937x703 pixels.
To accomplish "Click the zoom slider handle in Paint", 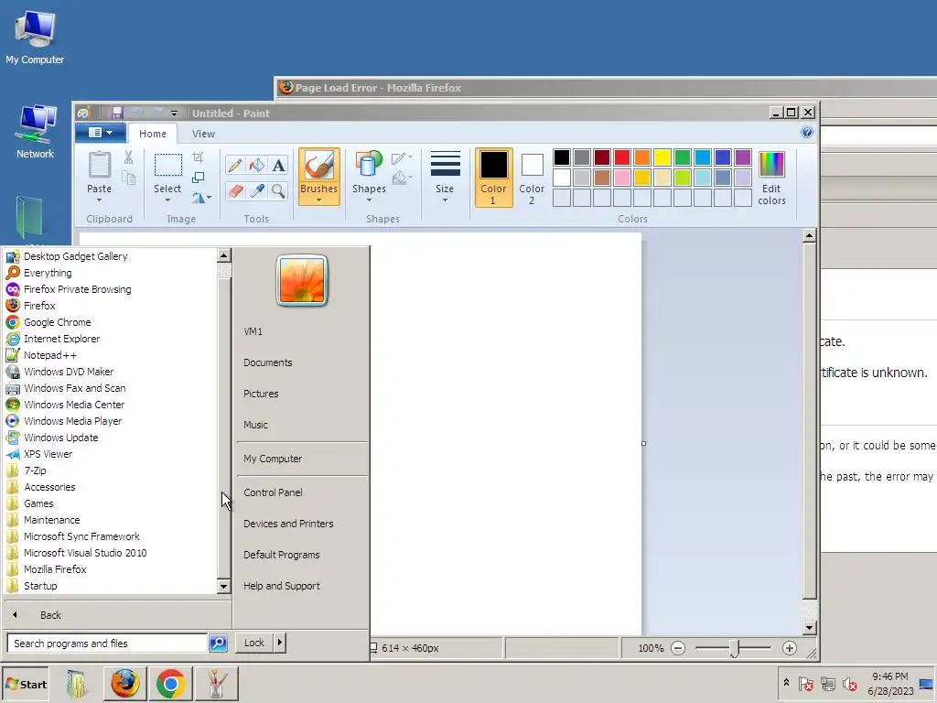I will coord(735,648).
